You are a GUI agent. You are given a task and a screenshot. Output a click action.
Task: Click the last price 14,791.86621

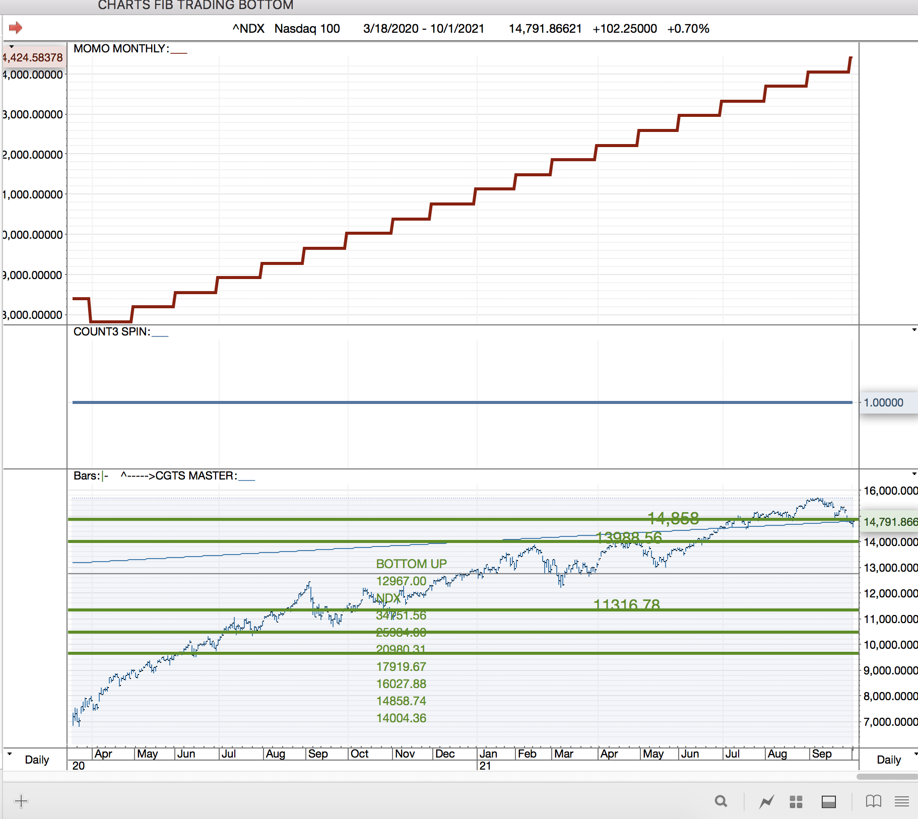pos(545,28)
